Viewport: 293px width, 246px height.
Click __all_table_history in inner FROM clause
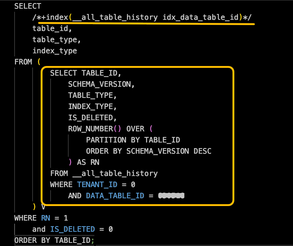tap(115, 174)
